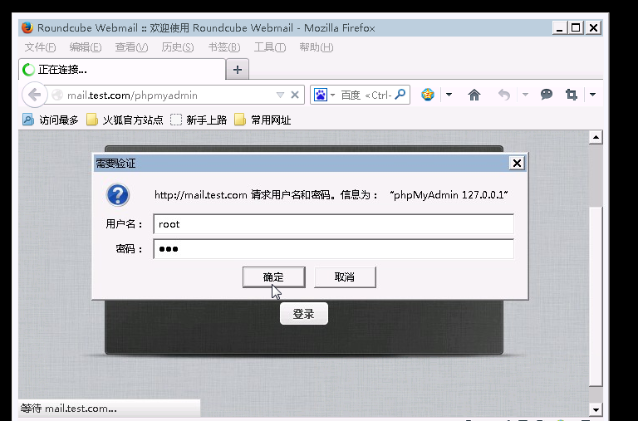
Task: Click the crop screenshot toolbar icon
Action: (572, 95)
